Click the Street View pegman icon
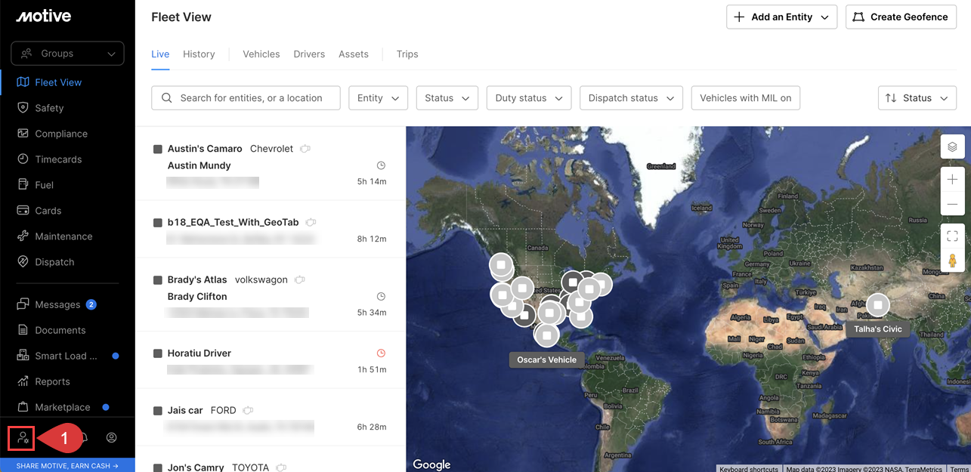The width and height of the screenshot is (971, 472). click(952, 261)
